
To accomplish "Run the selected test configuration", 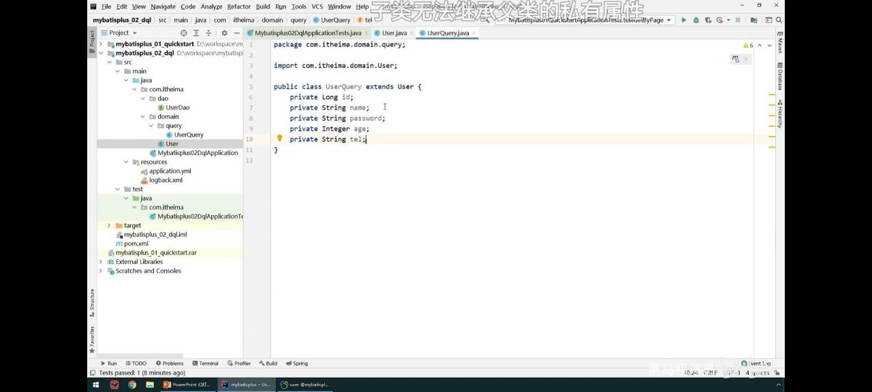I will coord(684,20).
